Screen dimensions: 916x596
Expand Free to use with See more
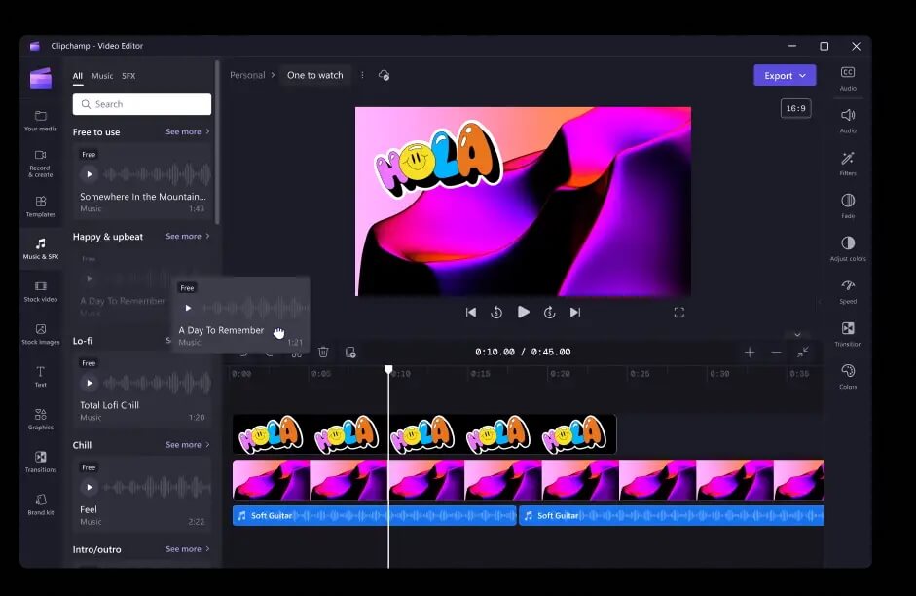point(188,131)
